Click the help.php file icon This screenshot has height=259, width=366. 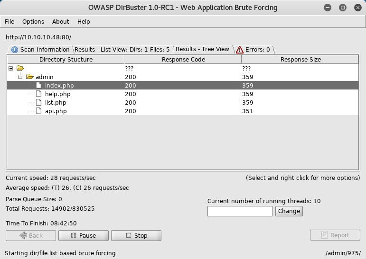39,94
